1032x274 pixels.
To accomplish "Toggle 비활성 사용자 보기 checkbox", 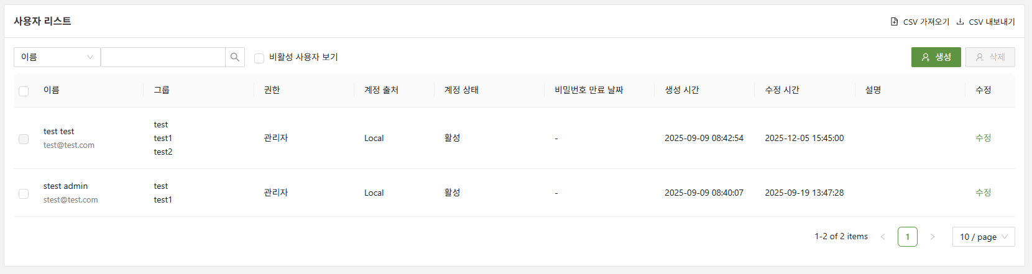I will tap(259, 58).
